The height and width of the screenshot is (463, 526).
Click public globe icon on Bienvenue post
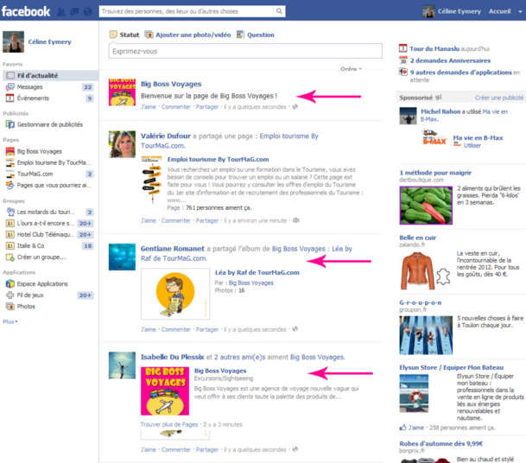pos(295,107)
